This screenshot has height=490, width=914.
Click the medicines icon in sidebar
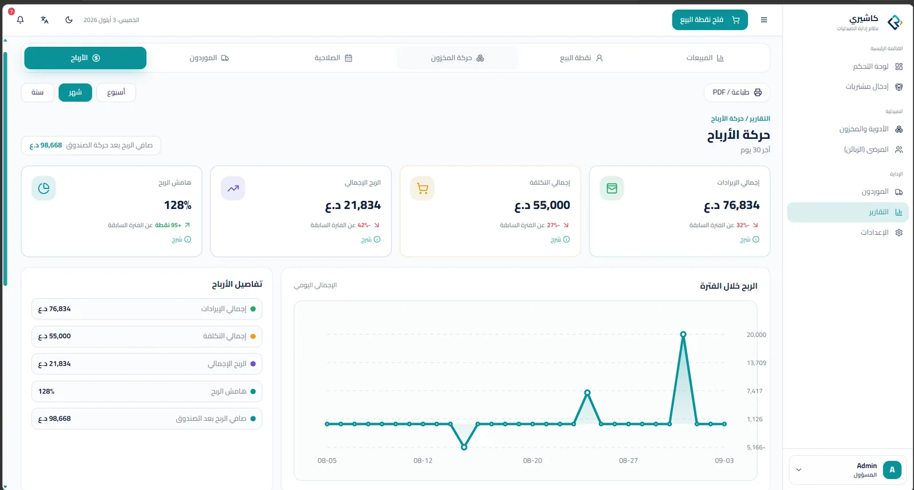pos(899,130)
